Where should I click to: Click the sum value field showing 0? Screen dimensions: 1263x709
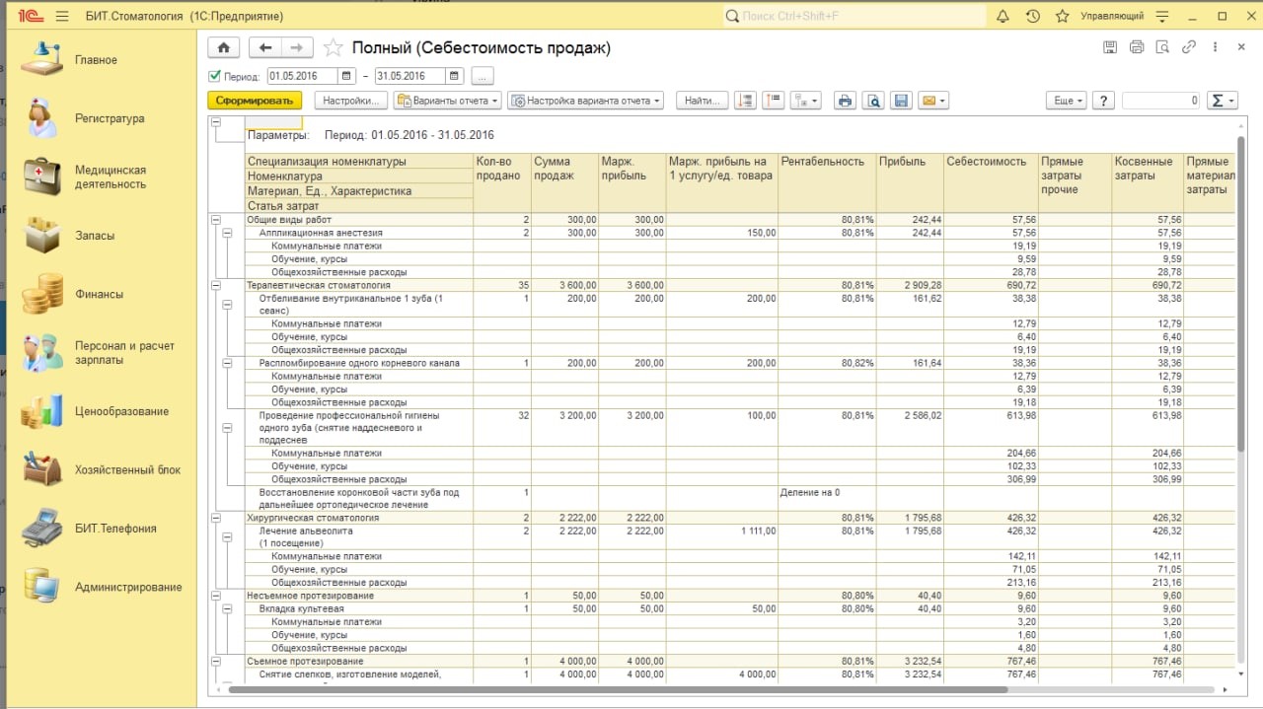(1161, 101)
